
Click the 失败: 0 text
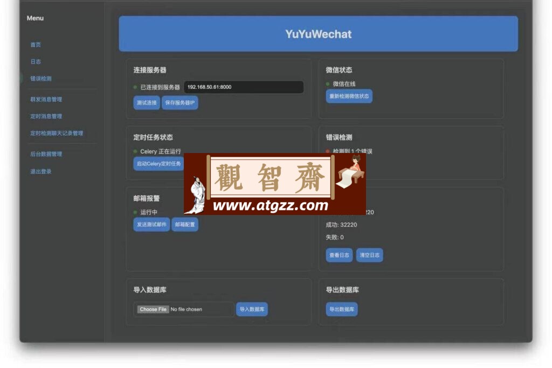coord(335,237)
